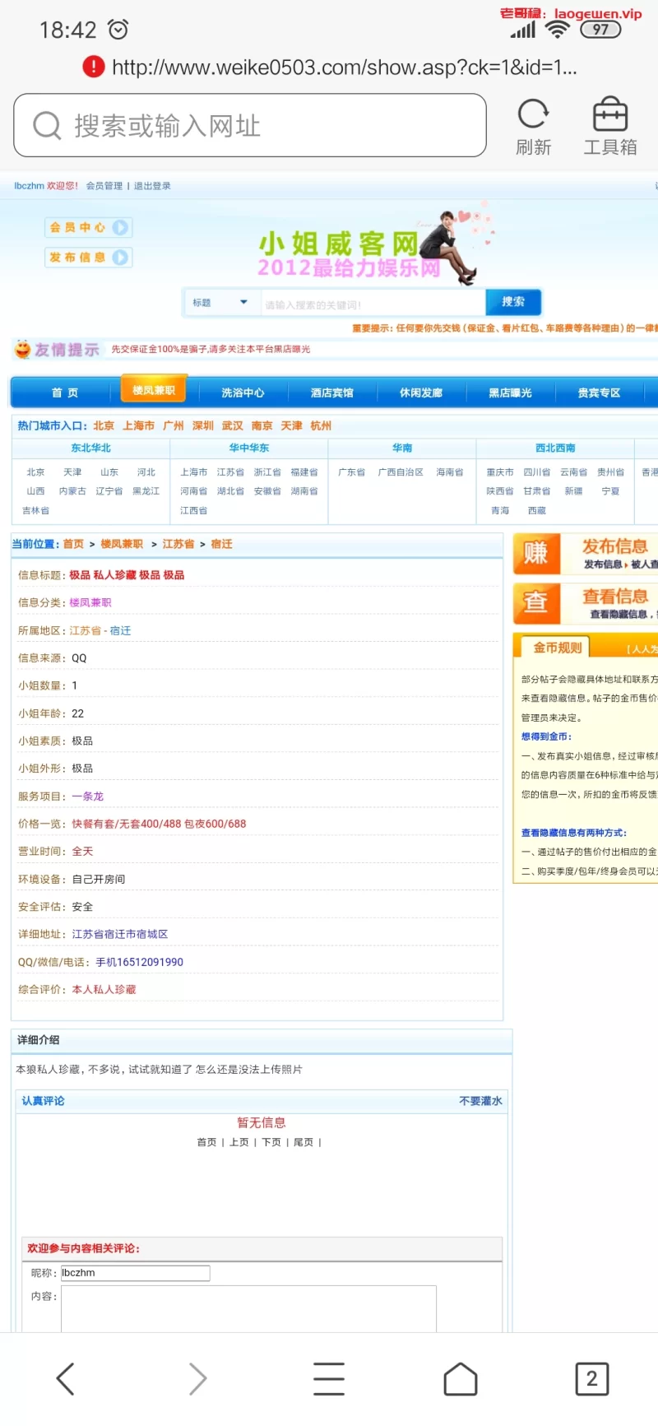
Task: Click the 退出登录 link at the top
Action: coord(152,186)
